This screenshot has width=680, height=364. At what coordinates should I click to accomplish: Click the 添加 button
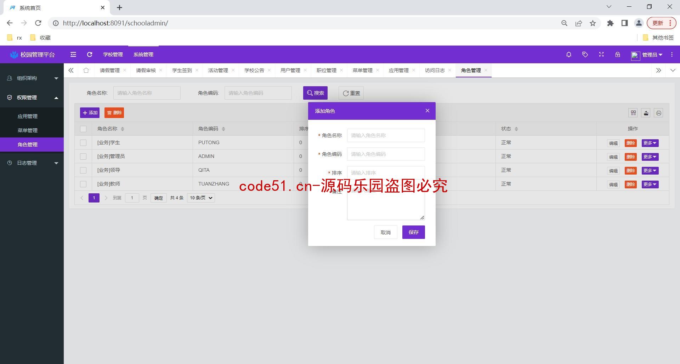click(x=90, y=113)
